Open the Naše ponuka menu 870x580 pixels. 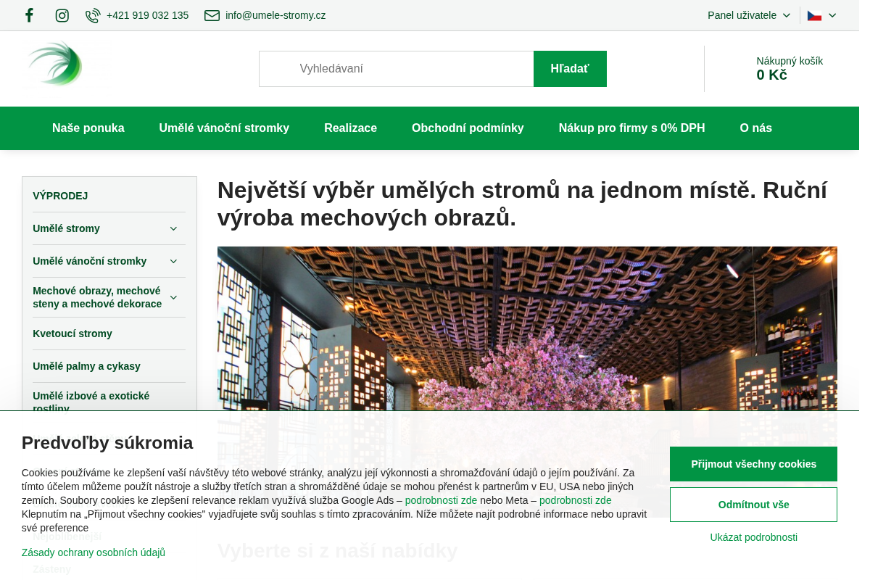click(88, 128)
